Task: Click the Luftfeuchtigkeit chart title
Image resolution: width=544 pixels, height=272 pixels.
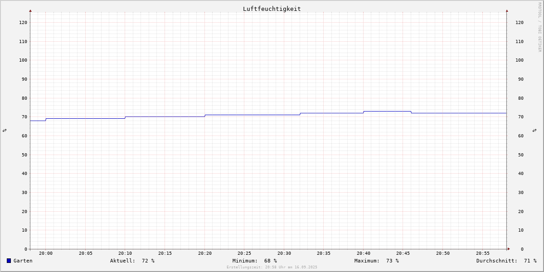Action: (x=272, y=9)
